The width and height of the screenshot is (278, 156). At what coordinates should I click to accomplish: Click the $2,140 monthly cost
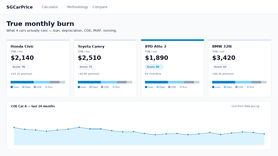coord(22,58)
